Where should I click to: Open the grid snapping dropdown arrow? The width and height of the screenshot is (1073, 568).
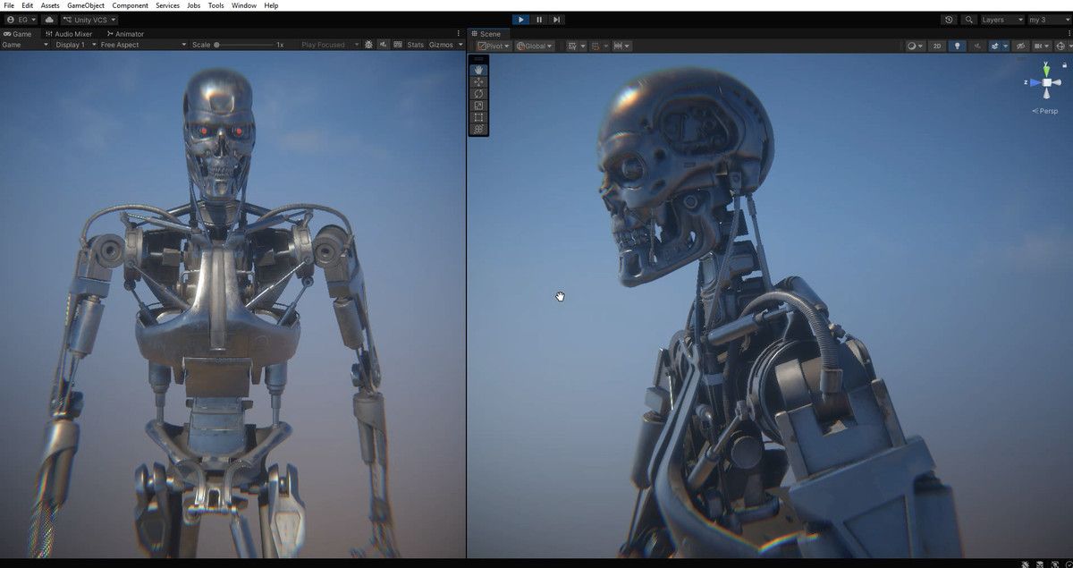coord(583,46)
